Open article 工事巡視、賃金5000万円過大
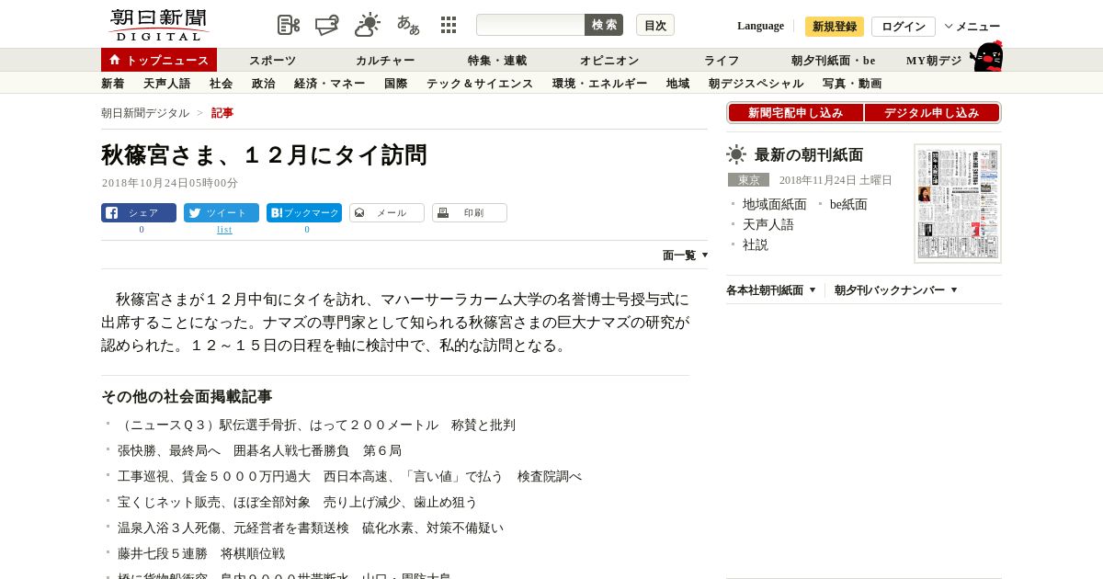This screenshot has height=579, width=1103. pos(350,476)
